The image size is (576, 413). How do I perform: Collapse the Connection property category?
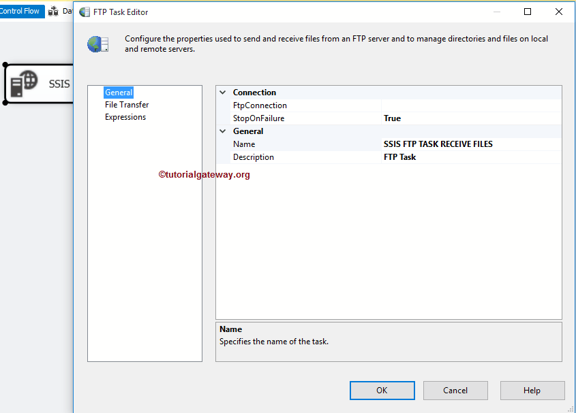pyautogui.click(x=222, y=92)
